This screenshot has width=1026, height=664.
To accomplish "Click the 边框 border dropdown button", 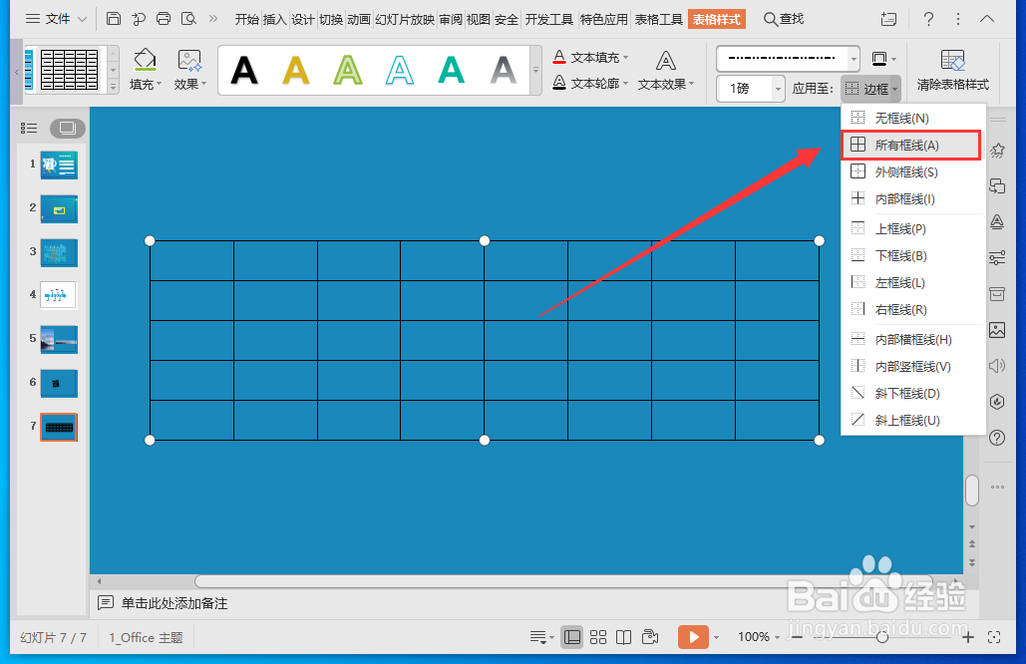I will pos(870,89).
